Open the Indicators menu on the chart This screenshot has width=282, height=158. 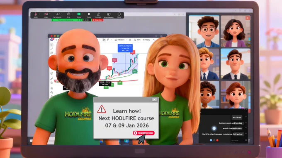[x=120, y=40]
